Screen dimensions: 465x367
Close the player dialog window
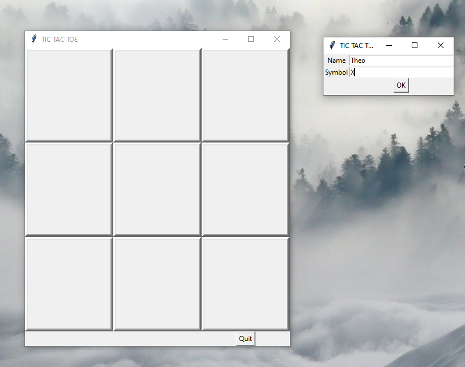coord(441,45)
